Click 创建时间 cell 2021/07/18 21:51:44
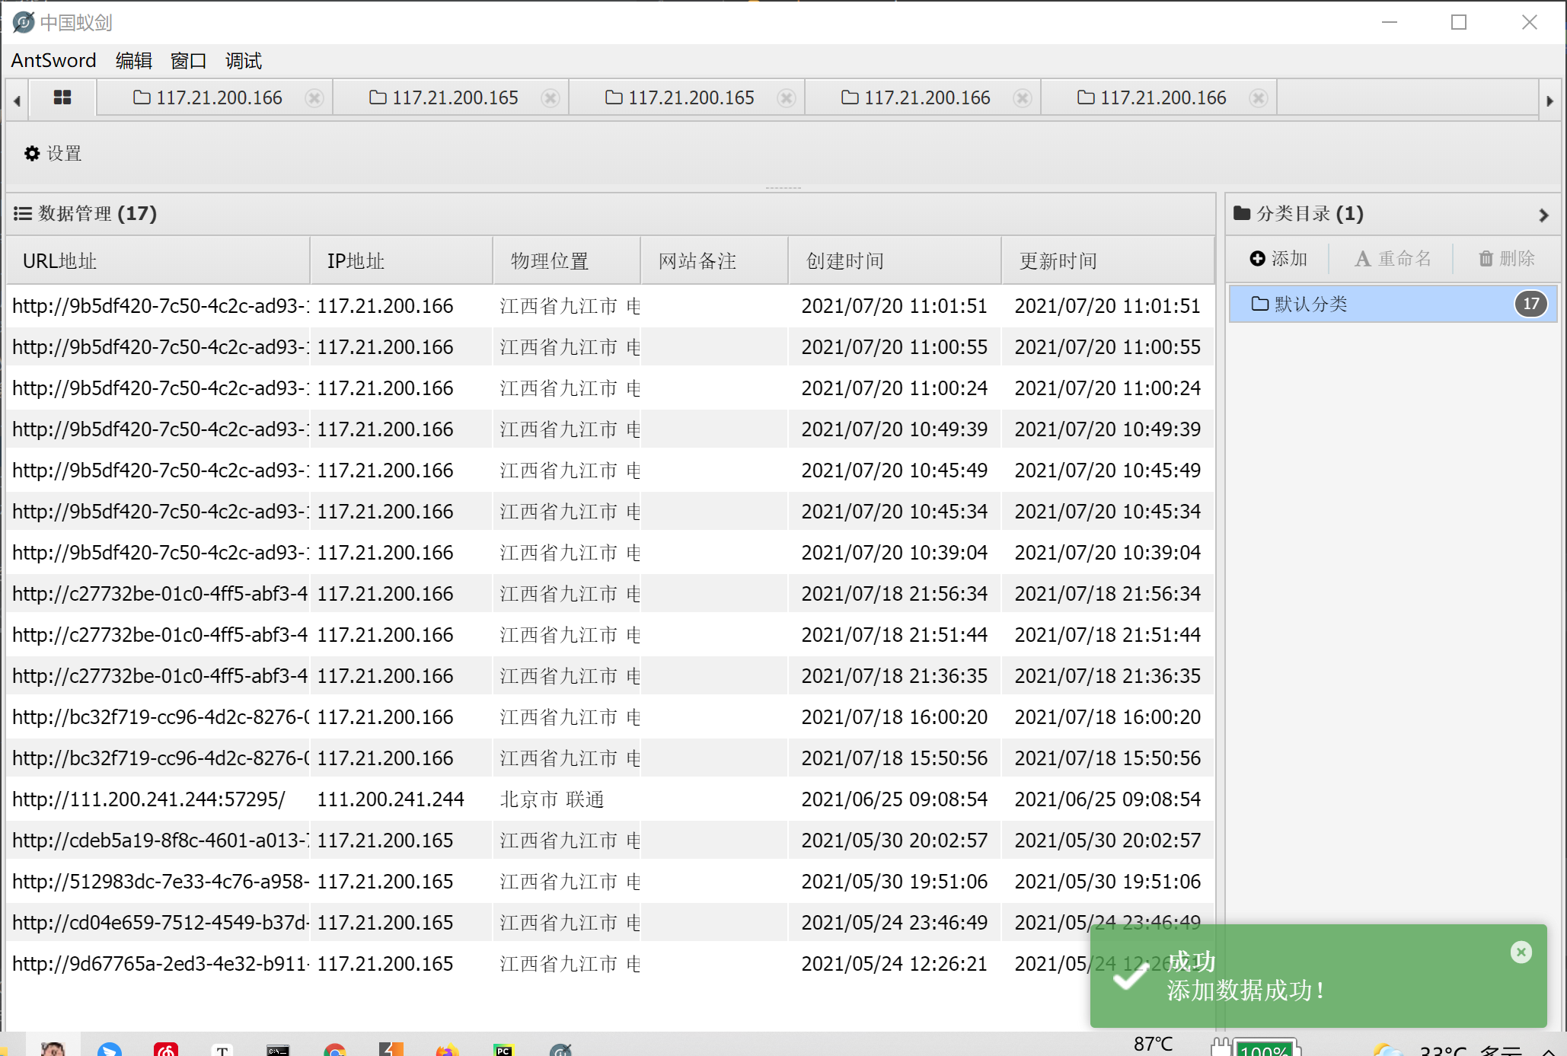The height and width of the screenshot is (1056, 1567). tap(895, 635)
